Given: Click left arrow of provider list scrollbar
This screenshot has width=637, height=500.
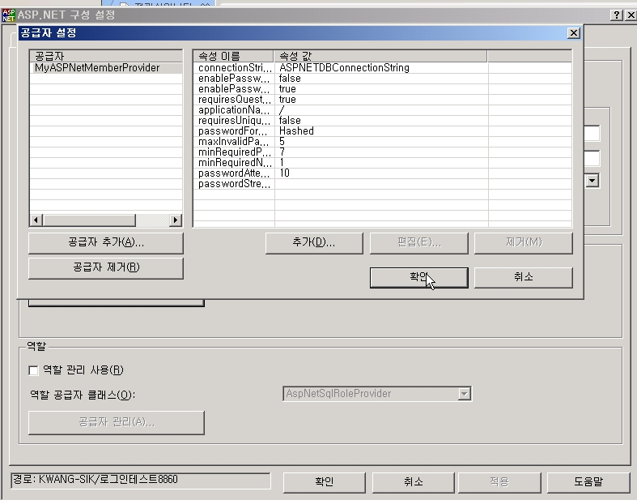Looking at the screenshot, I should tap(36, 220).
